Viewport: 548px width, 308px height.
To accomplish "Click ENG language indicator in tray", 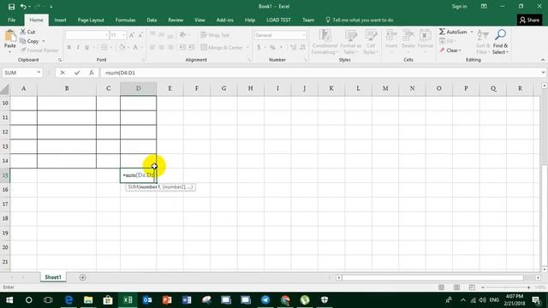I will pos(494,300).
